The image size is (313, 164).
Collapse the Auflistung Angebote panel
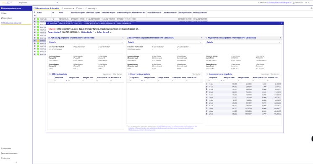click(123, 38)
